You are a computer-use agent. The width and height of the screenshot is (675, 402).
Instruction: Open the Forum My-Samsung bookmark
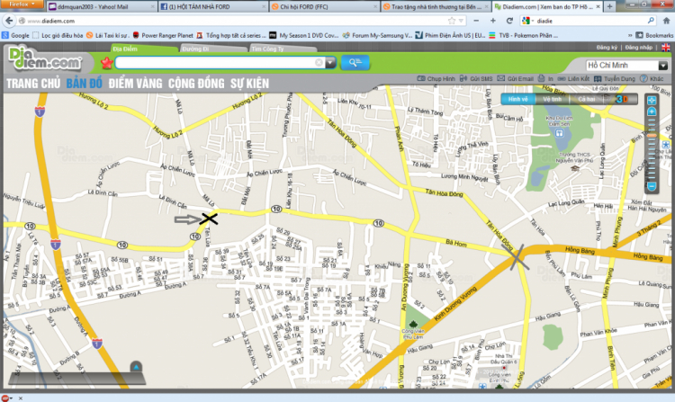click(x=377, y=35)
